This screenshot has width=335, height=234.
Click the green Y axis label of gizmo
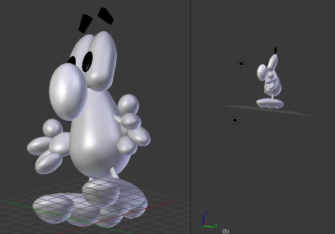[216, 226]
